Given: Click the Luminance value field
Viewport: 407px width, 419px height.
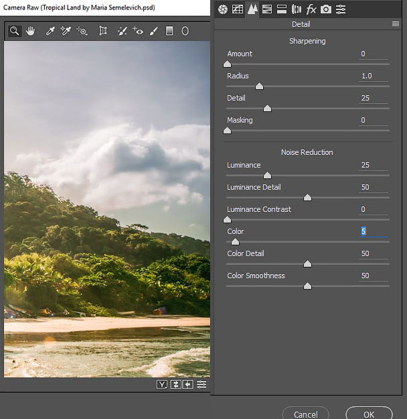Looking at the screenshot, I should point(374,166).
